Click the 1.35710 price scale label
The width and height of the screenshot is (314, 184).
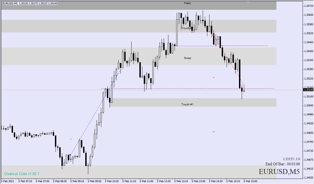(x=308, y=6)
